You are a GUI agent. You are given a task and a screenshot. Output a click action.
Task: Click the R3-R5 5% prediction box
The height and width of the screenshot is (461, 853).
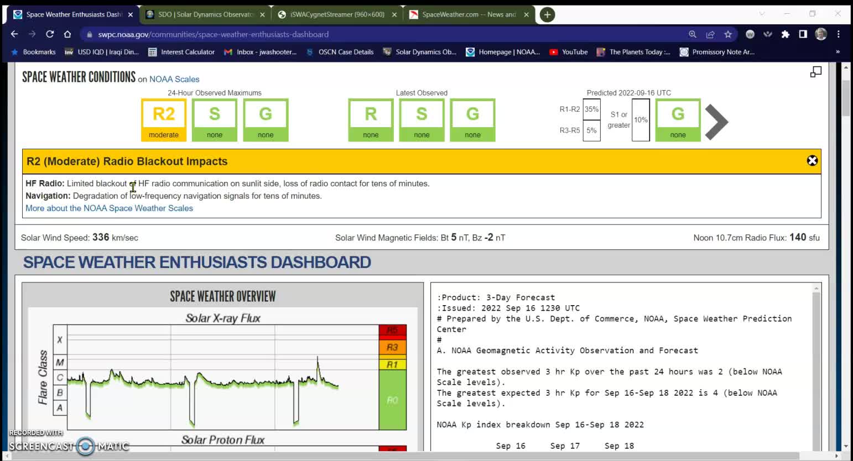pyautogui.click(x=591, y=130)
